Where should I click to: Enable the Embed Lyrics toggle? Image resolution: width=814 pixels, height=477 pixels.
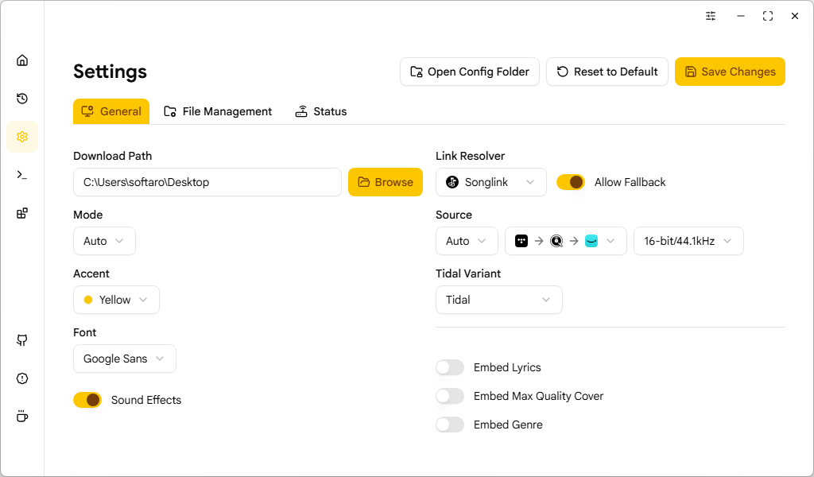coord(450,367)
